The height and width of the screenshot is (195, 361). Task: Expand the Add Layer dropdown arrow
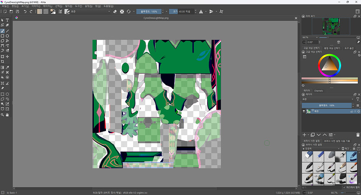click(x=308, y=135)
